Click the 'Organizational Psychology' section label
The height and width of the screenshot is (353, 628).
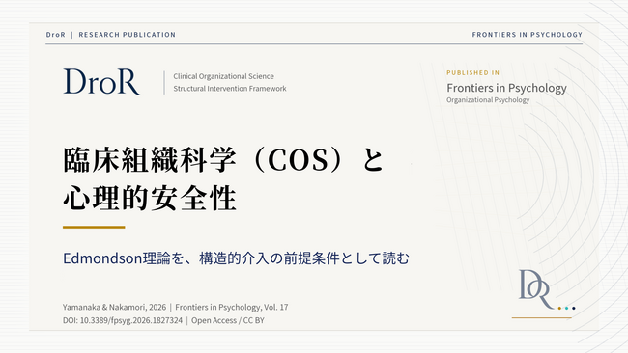(488, 100)
